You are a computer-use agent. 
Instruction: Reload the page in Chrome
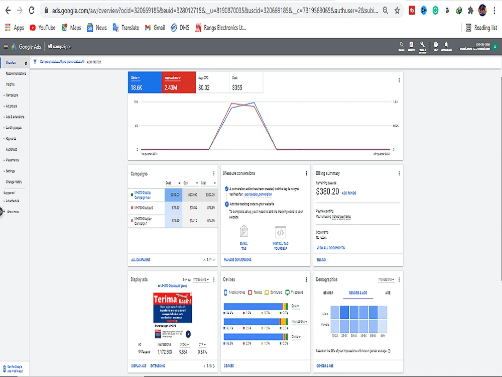[x=31, y=10]
